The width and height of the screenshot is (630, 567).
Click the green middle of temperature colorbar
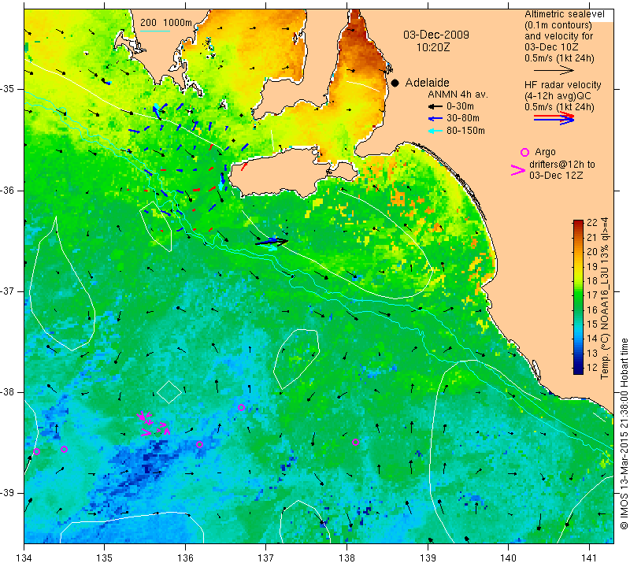coord(578,298)
